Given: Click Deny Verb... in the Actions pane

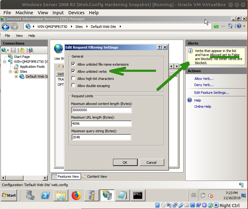Looking at the screenshot, I should (204, 85).
